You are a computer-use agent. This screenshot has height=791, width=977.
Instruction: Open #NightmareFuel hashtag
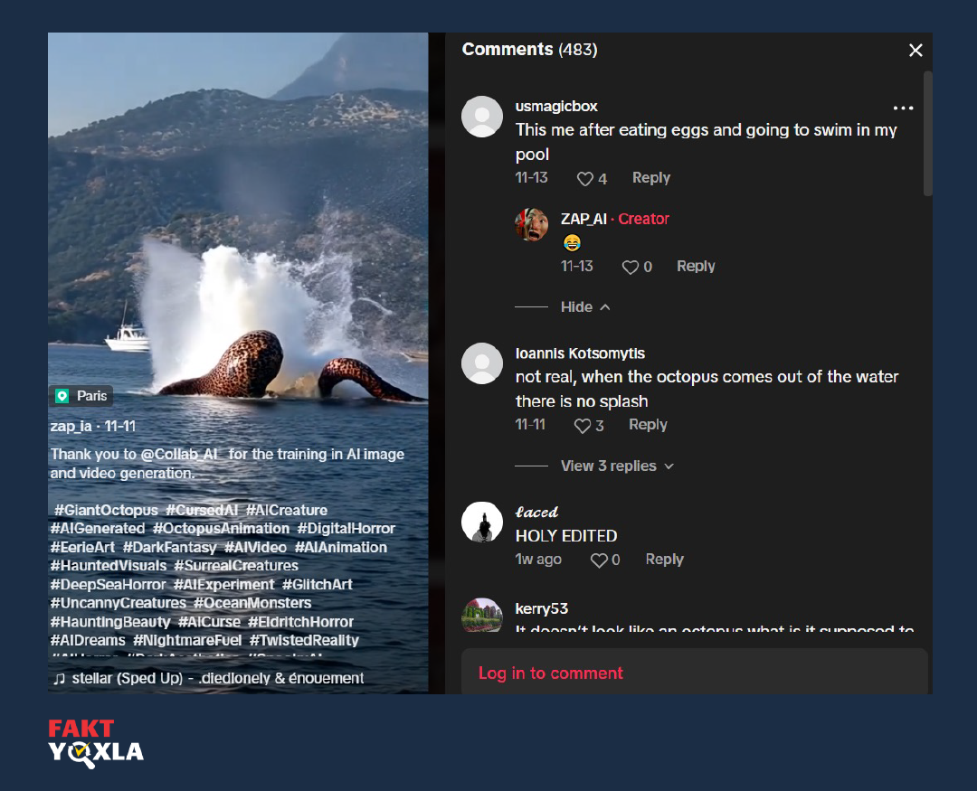[x=187, y=640]
